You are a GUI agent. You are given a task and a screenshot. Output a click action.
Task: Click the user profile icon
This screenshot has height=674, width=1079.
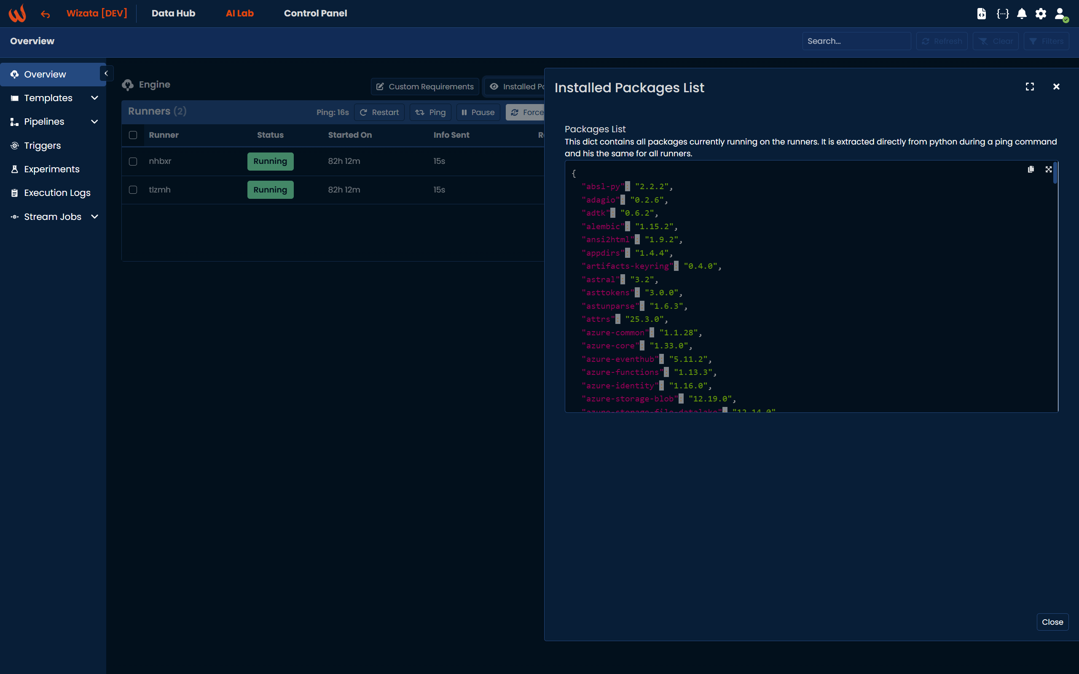1060,13
